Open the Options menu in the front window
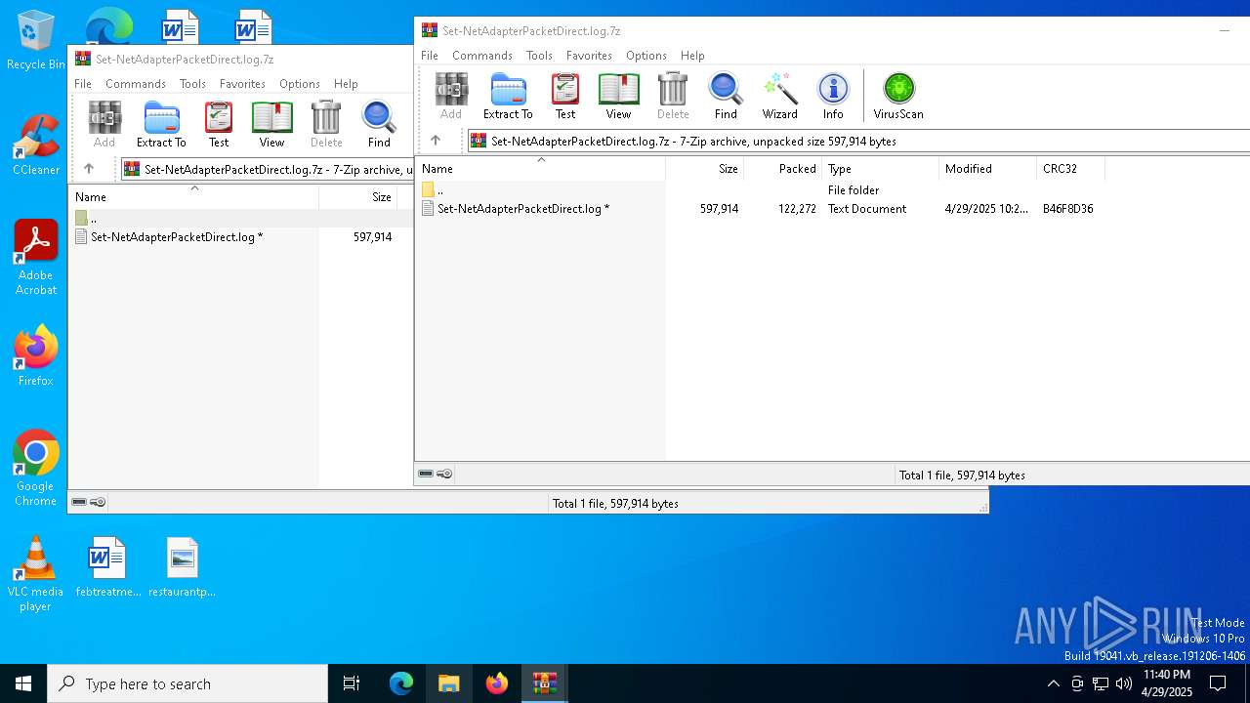 [646, 56]
